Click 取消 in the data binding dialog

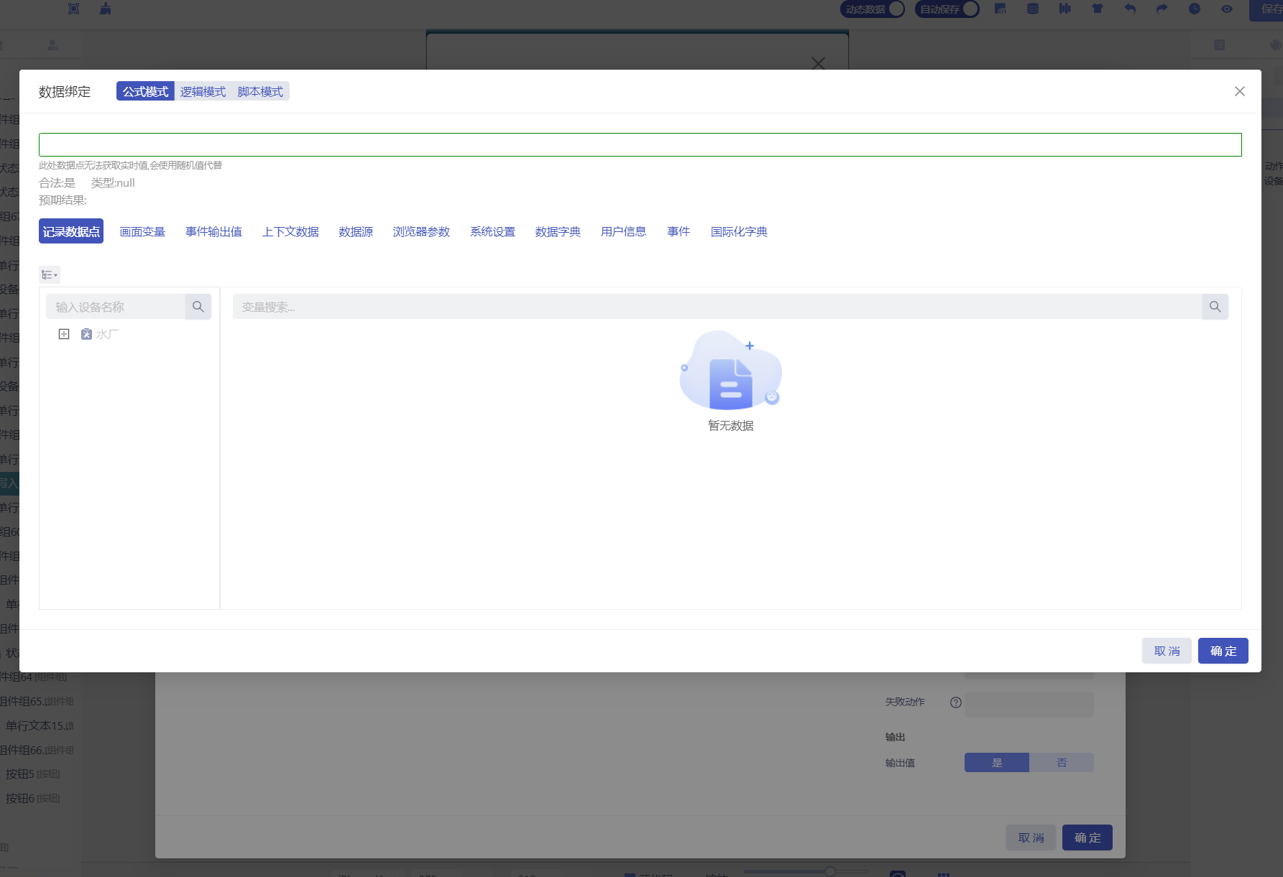(x=1167, y=651)
